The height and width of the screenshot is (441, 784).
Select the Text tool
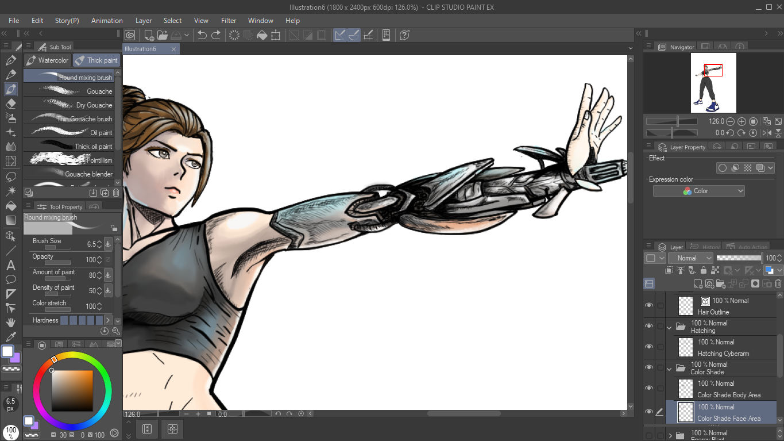10,266
